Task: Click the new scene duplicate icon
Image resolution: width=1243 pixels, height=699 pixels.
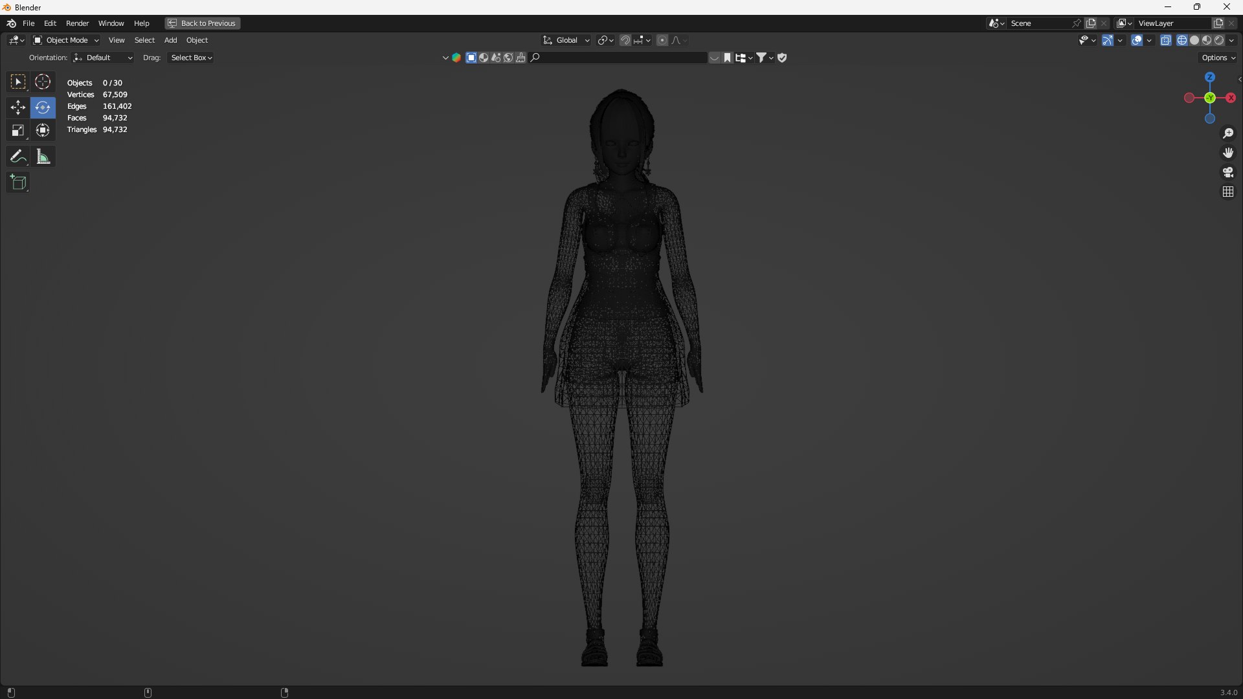Action: [x=1091, y=23]
